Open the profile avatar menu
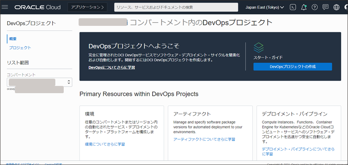The height and width of the screenshot is (165, 348). tap(345, 7)
